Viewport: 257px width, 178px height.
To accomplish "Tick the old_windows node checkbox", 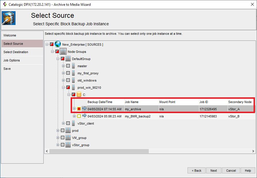I will 68,80.
